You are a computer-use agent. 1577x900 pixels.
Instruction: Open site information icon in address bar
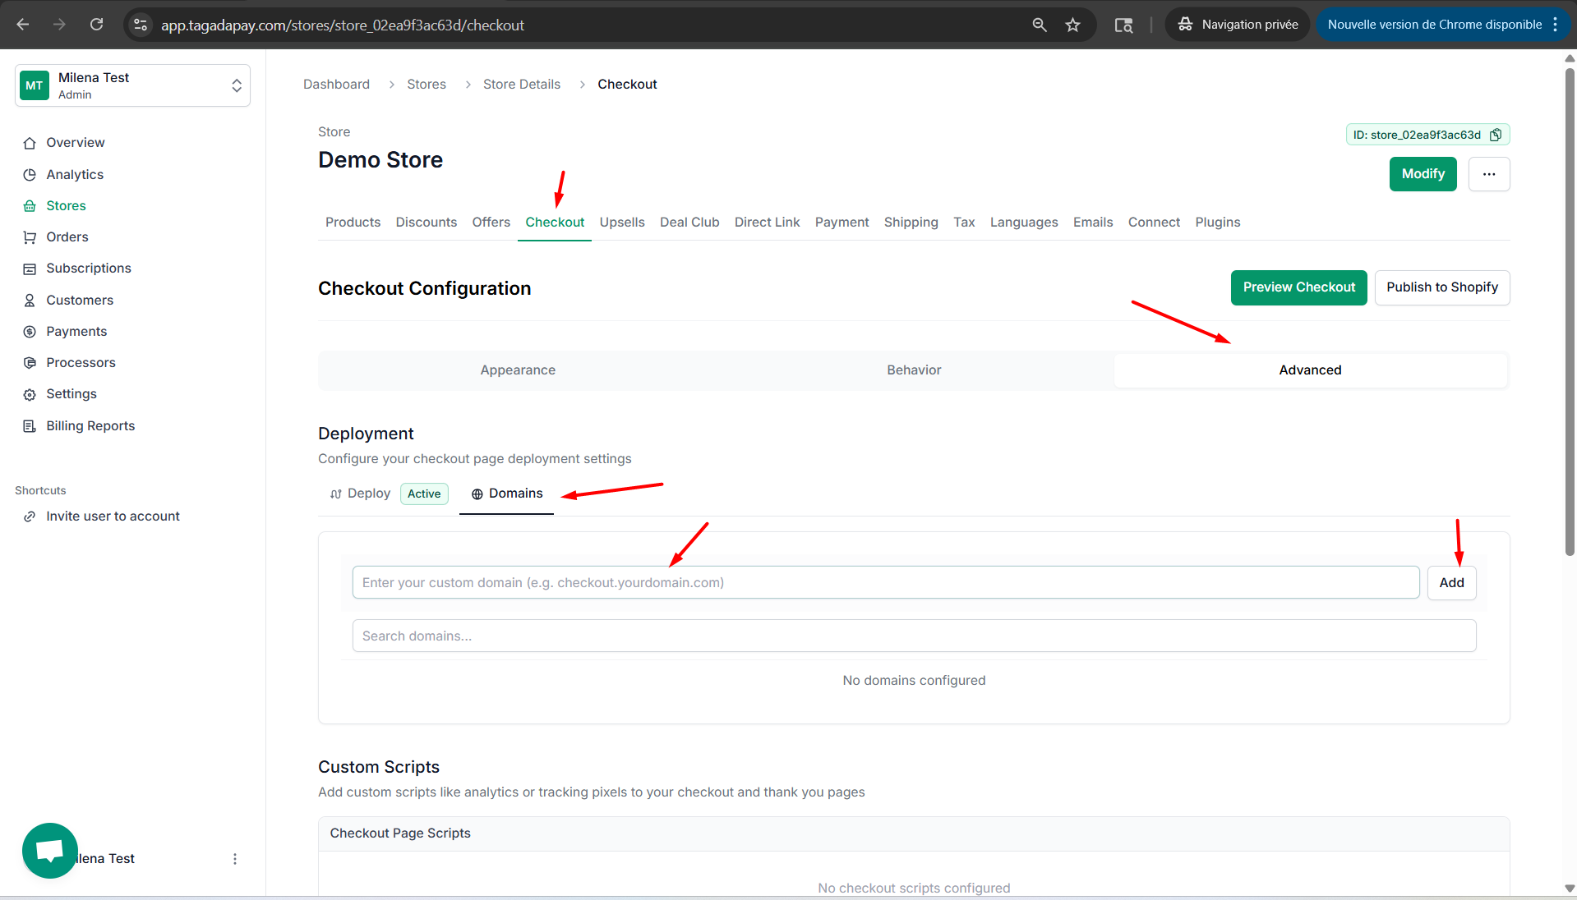(141, 25)
